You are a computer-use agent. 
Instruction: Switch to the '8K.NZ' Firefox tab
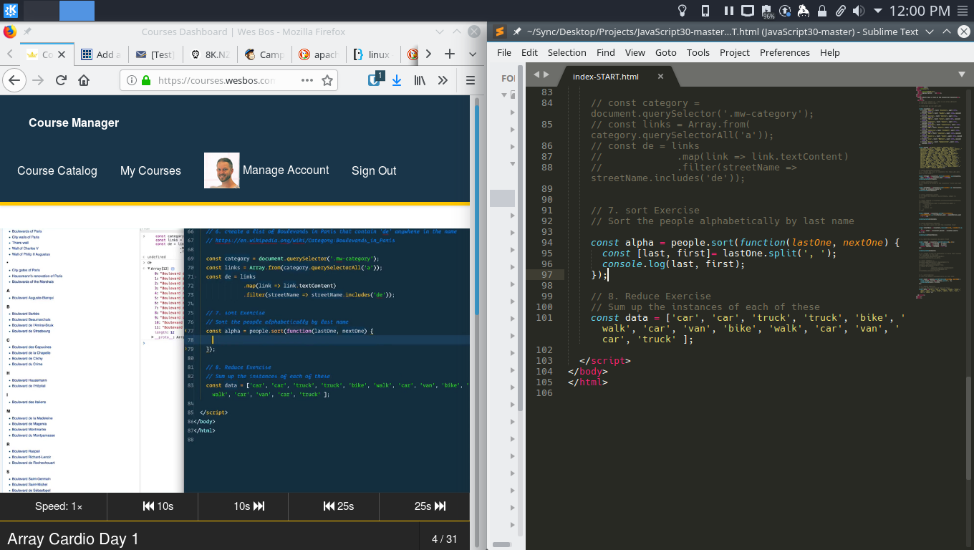click(210, 54)
